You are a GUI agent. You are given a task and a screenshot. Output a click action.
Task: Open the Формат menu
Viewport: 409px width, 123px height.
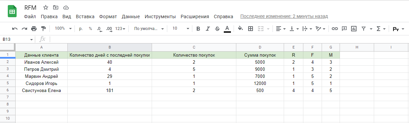pyautogui.click(x=108, y=17)
